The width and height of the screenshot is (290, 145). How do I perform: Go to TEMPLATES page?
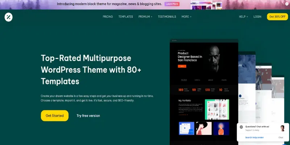[x=125, y=17]
